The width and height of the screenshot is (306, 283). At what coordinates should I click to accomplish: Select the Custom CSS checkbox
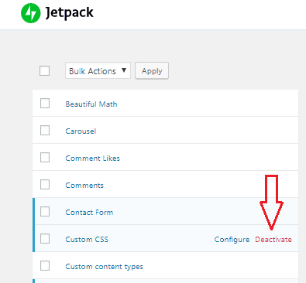click(45, 239)
